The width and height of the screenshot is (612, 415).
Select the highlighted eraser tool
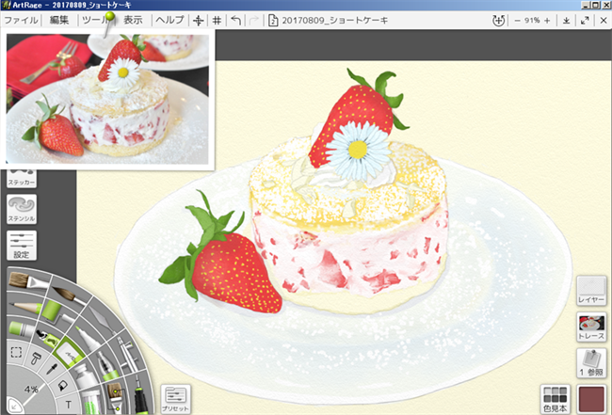coord(69,352)
